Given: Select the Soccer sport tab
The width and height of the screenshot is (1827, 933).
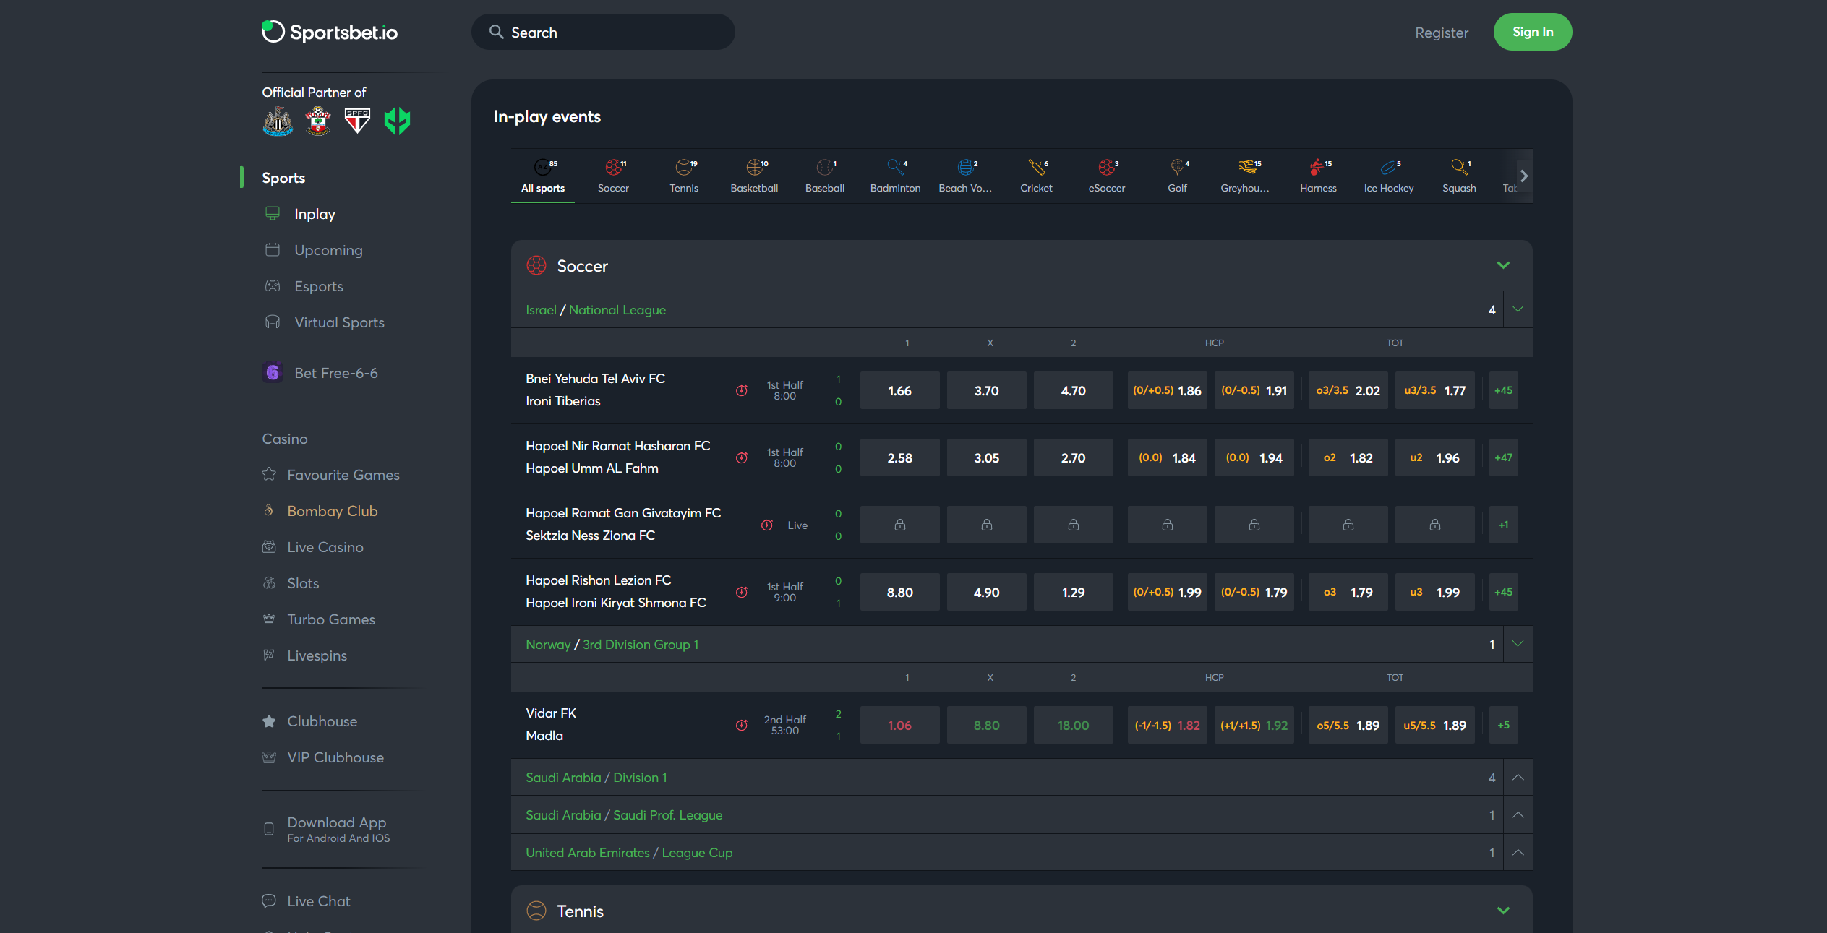Looking at the screenshot, I should point(613,176).
